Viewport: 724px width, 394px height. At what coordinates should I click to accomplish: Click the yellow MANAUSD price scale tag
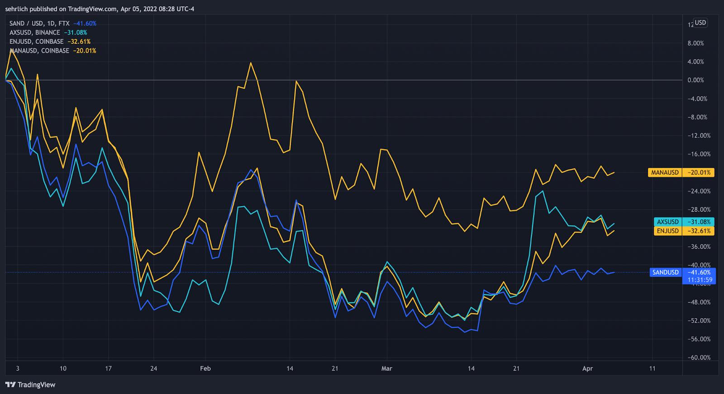pyautogui.click(x=681, y=173)
